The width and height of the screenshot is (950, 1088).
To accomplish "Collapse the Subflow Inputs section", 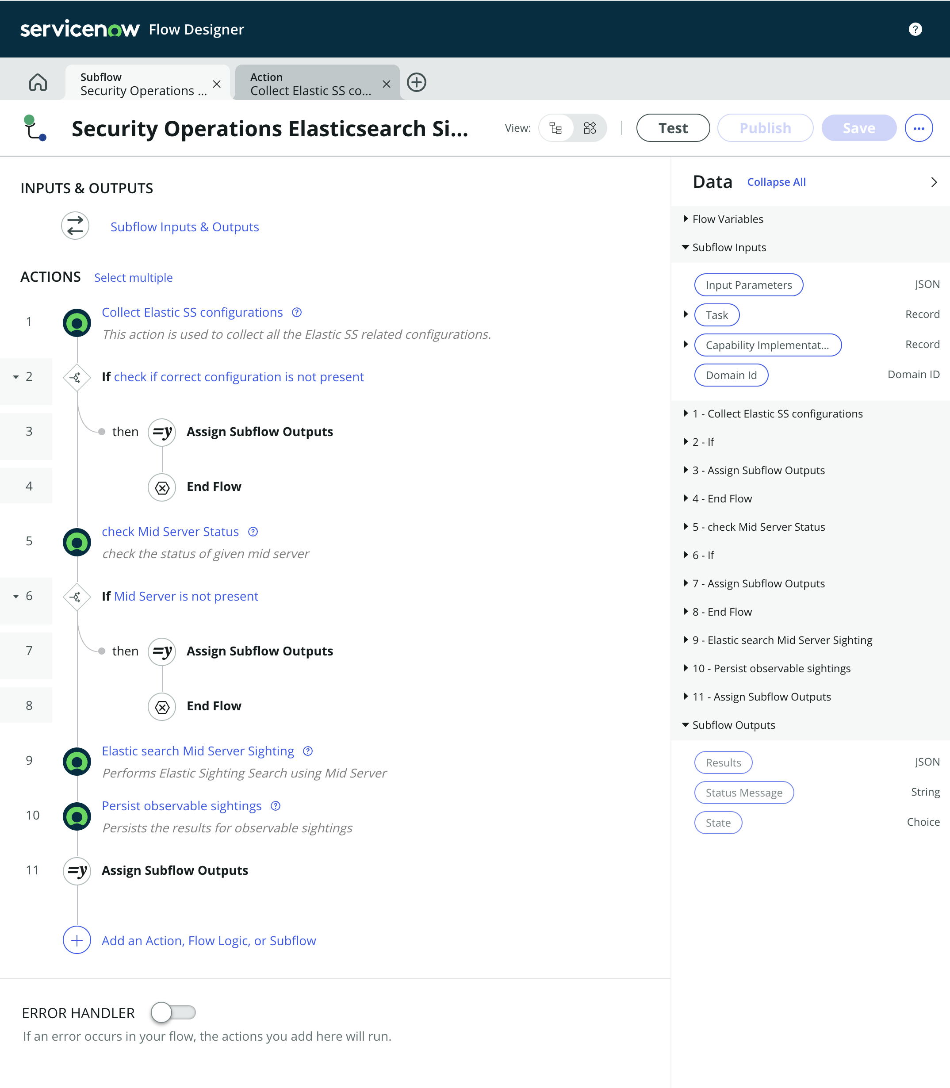I will click(686, 247).
